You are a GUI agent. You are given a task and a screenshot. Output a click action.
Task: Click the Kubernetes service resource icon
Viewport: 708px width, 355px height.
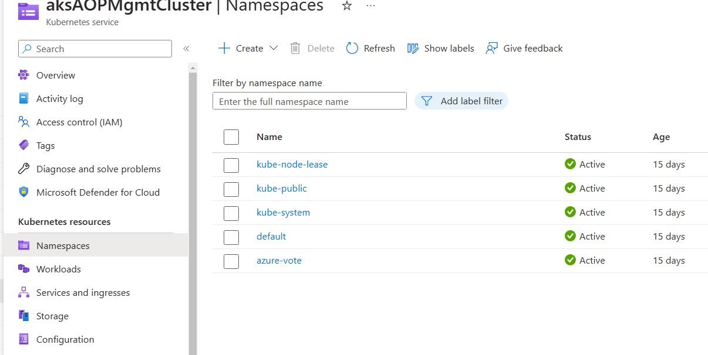click(28, 10)
